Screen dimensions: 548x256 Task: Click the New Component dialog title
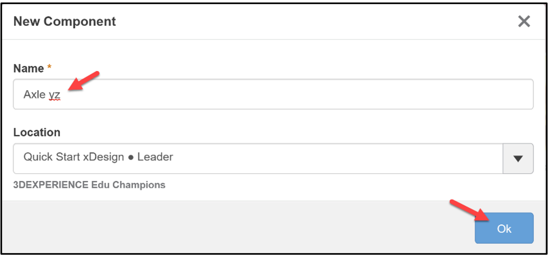point(64,21)
